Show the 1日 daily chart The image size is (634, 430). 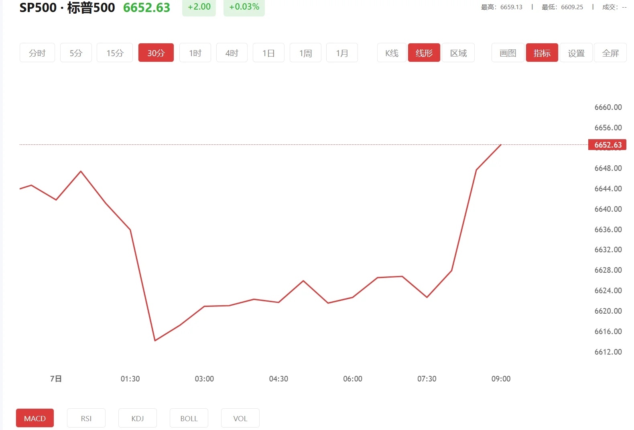(268, 53)
